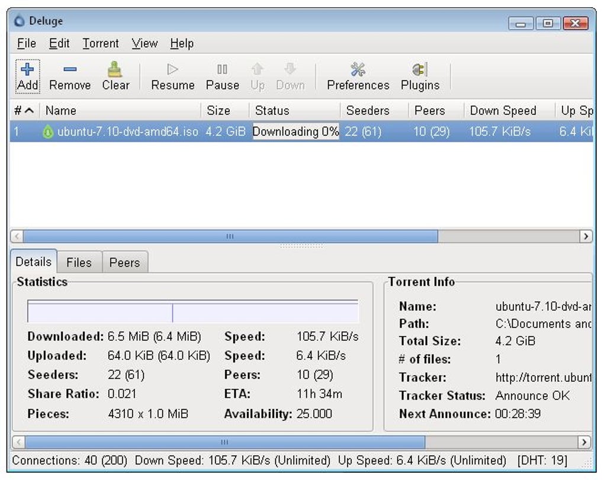Viewport: 604px width, 480px height.
Task: Click the queue Up arrow icon
Action: [258, 69]
